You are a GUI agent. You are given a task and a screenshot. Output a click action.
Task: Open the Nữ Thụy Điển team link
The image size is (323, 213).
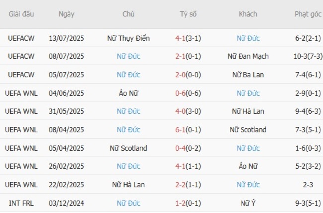tap(128, 38)
